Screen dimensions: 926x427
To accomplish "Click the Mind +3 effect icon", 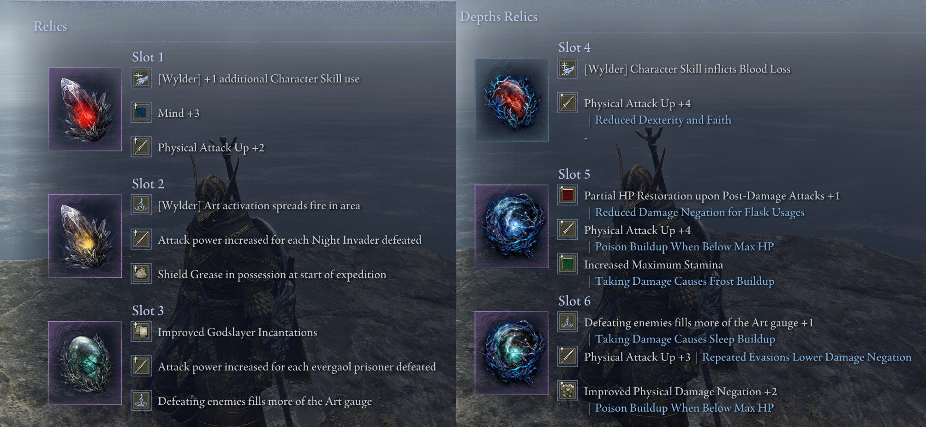I will coord(141,112).
